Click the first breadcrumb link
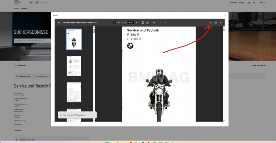This screenshot has width=276, height=143. coord(16,8)
